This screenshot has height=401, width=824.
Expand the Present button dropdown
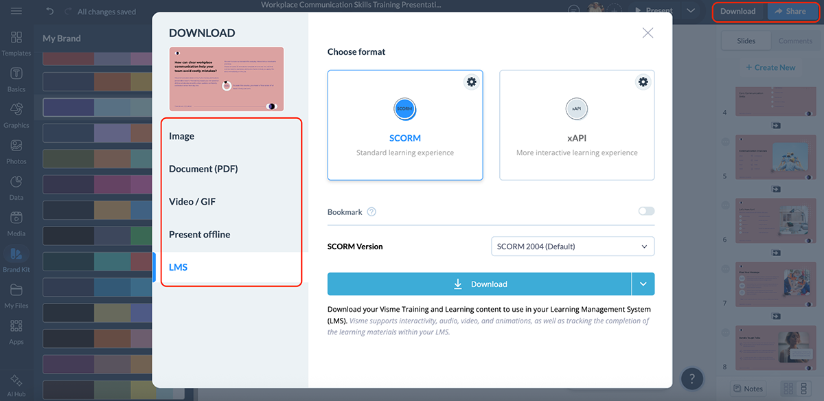pos(690,11)
